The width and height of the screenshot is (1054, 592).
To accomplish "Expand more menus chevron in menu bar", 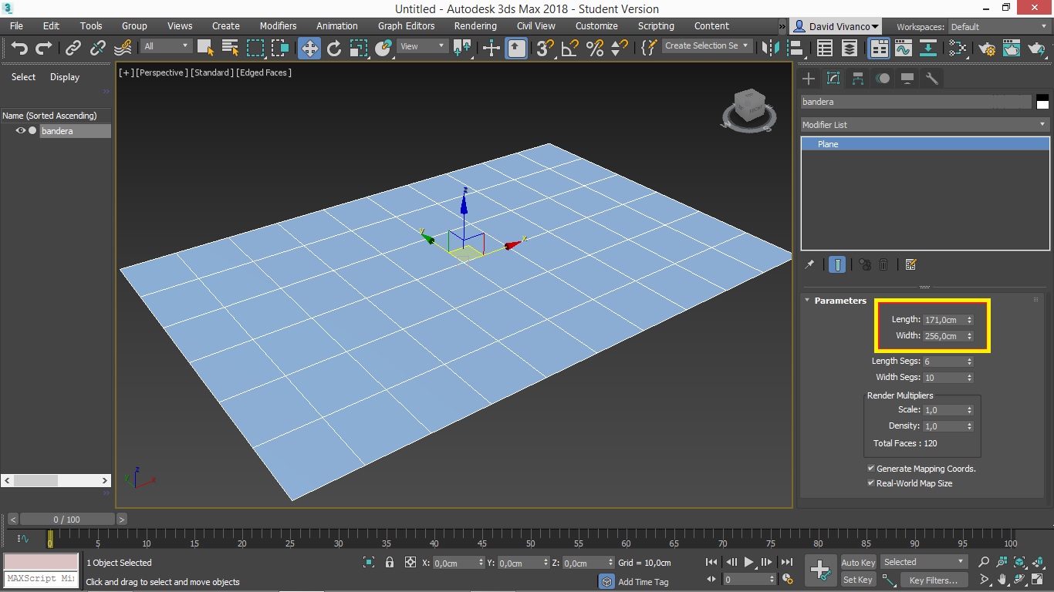I will click(x=782, y=26).
